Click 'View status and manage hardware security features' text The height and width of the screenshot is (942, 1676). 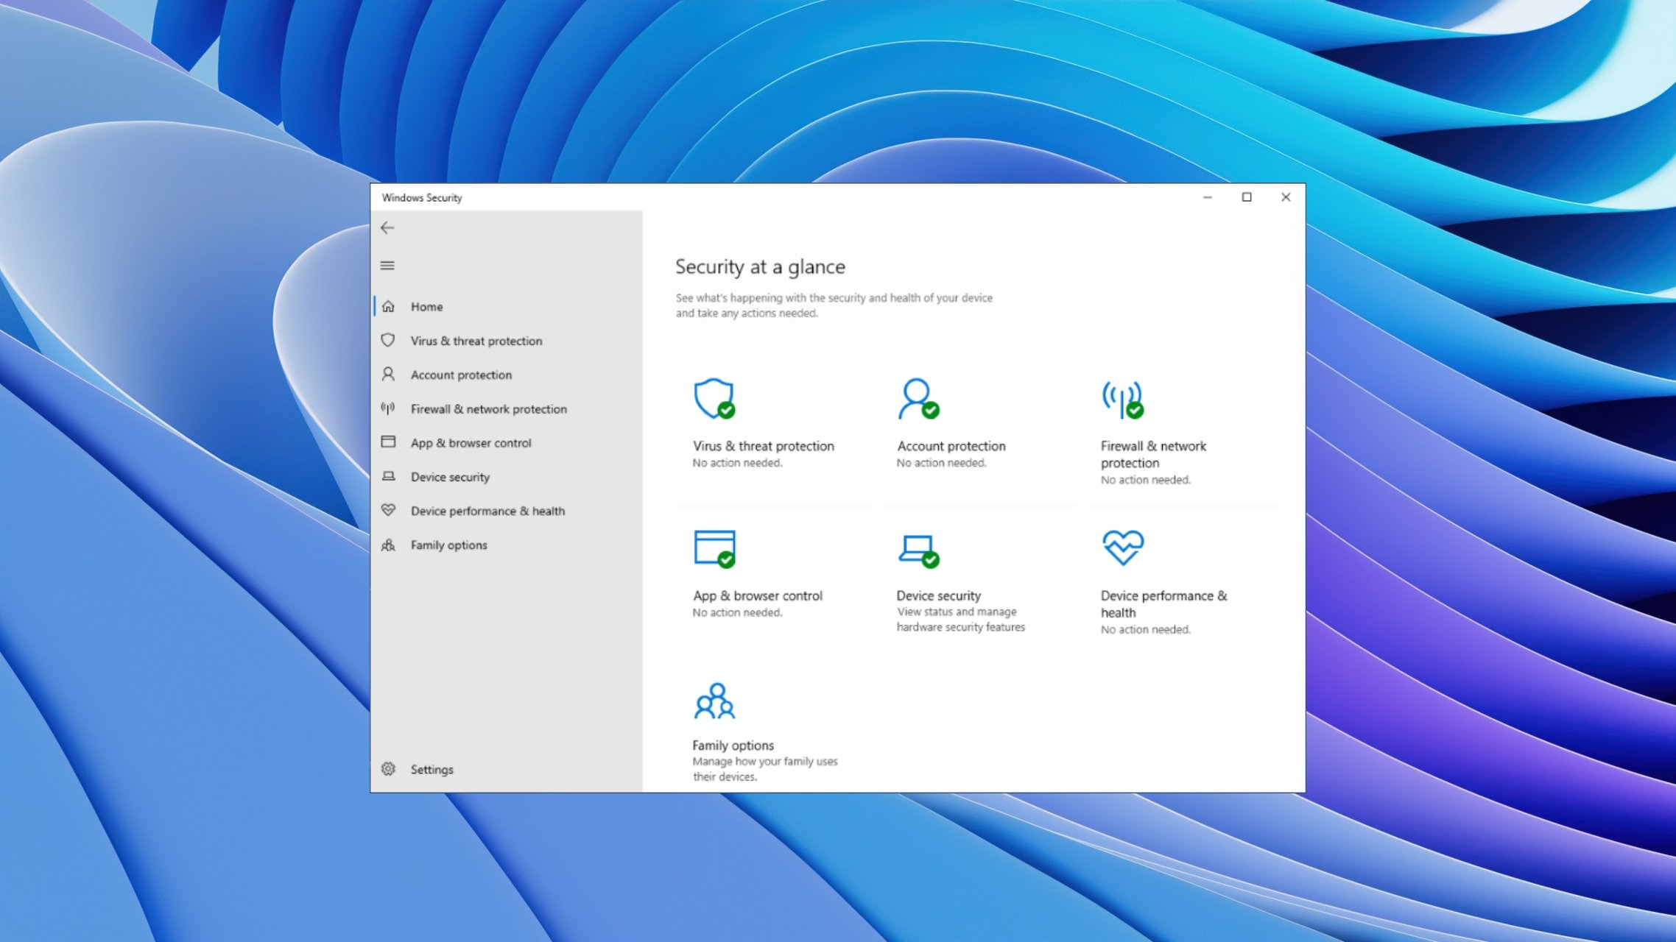coord(960,620)
